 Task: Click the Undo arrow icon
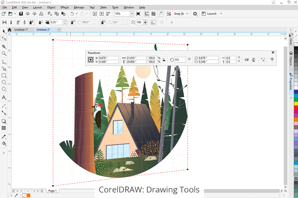[x=72, y=14]
